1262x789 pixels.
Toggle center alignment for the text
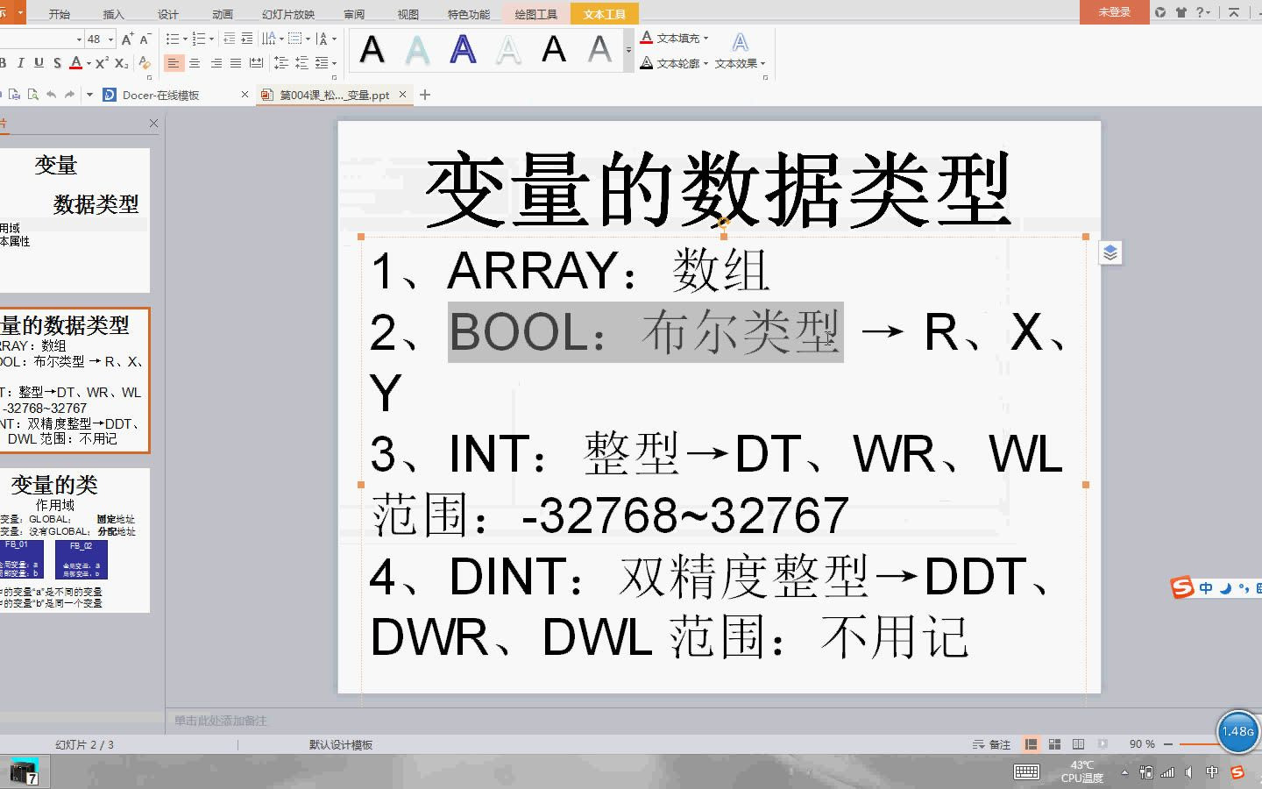tap(195, 63)
